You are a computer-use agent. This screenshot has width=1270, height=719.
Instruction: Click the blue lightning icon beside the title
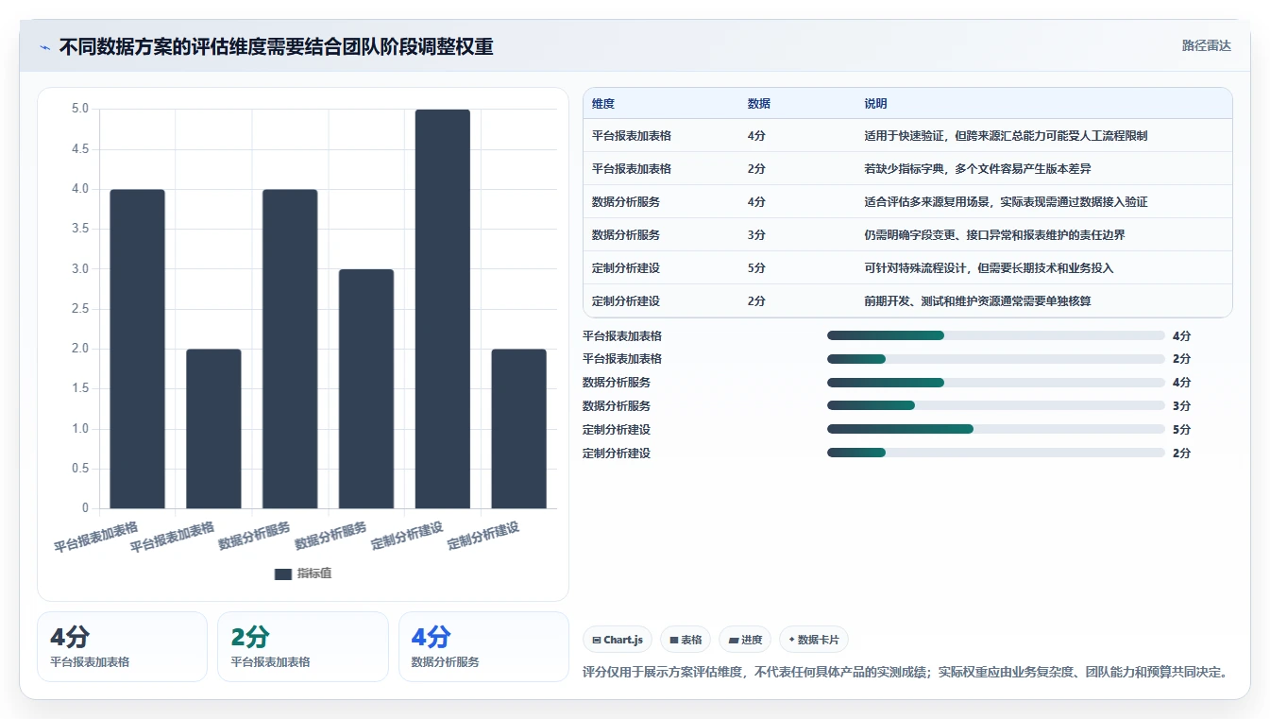click(45, 46)
